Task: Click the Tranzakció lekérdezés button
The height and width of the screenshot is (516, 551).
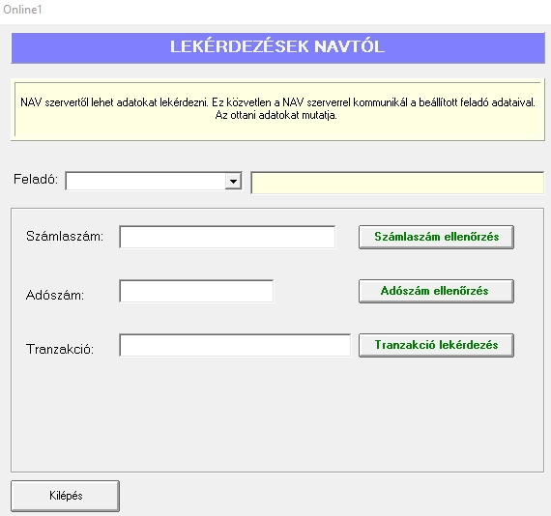Action: 436,345
